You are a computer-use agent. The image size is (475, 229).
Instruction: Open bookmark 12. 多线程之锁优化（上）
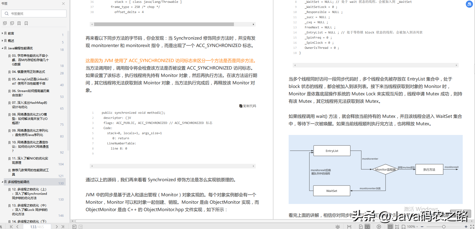pos(29,193)
